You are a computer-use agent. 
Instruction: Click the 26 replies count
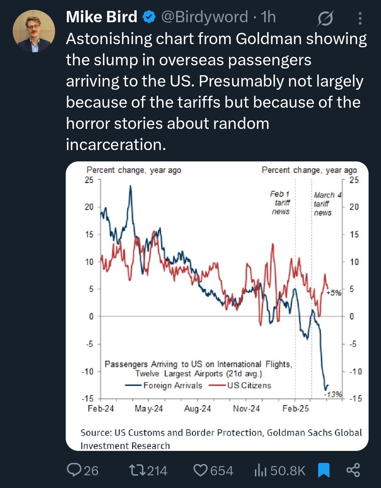pos(91,471)
